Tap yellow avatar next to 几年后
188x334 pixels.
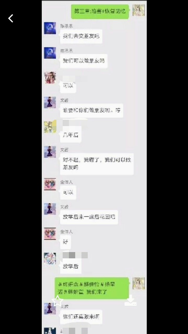[x=50, y=127]
